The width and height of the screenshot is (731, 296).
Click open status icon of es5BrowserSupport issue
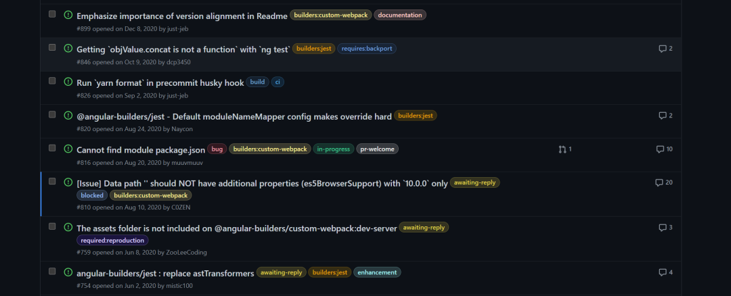tap(68, 182)
